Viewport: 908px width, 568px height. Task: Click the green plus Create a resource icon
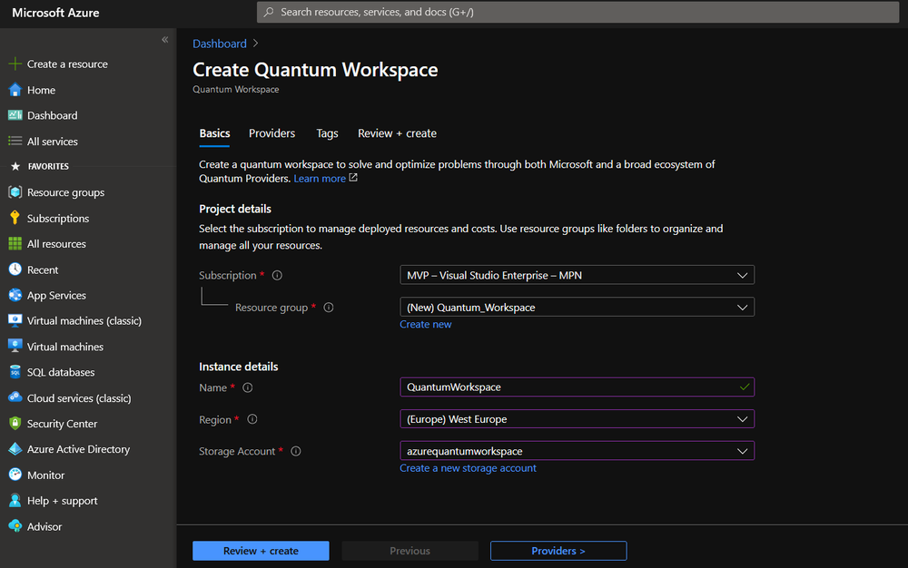click(x=15, y=64)
